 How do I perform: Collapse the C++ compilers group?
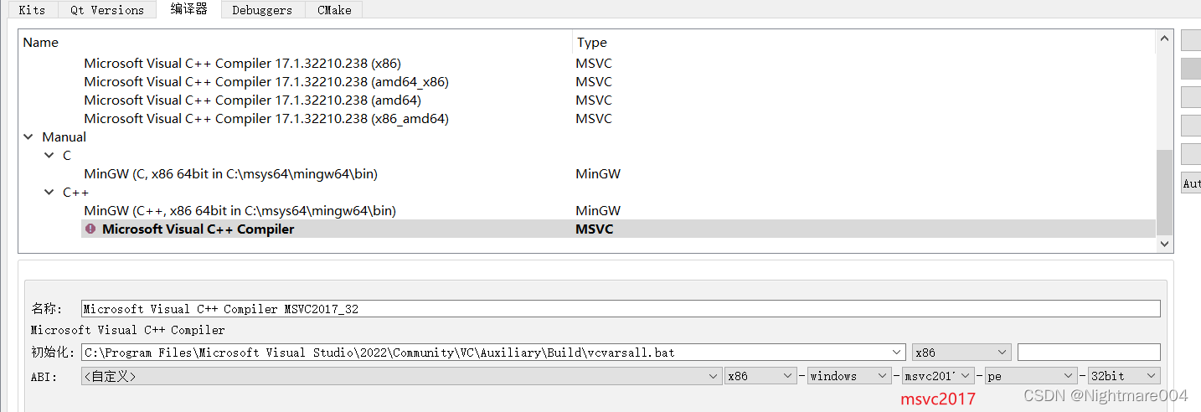49,192
